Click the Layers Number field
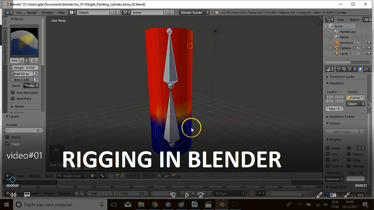Image resolution: width=374 pixels, height=210 pixels. 24,130
